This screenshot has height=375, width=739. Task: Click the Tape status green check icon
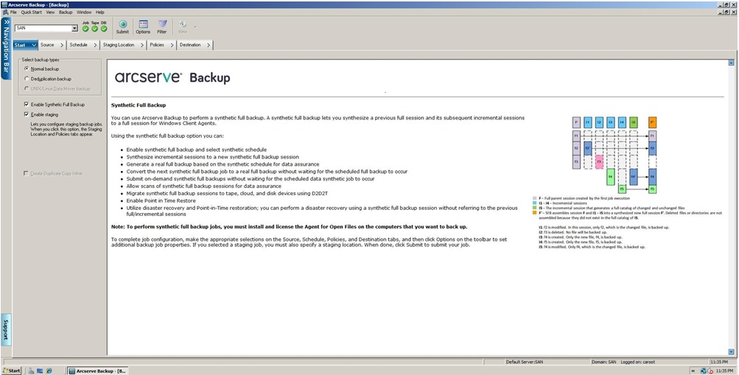click(x=95, y=29)
